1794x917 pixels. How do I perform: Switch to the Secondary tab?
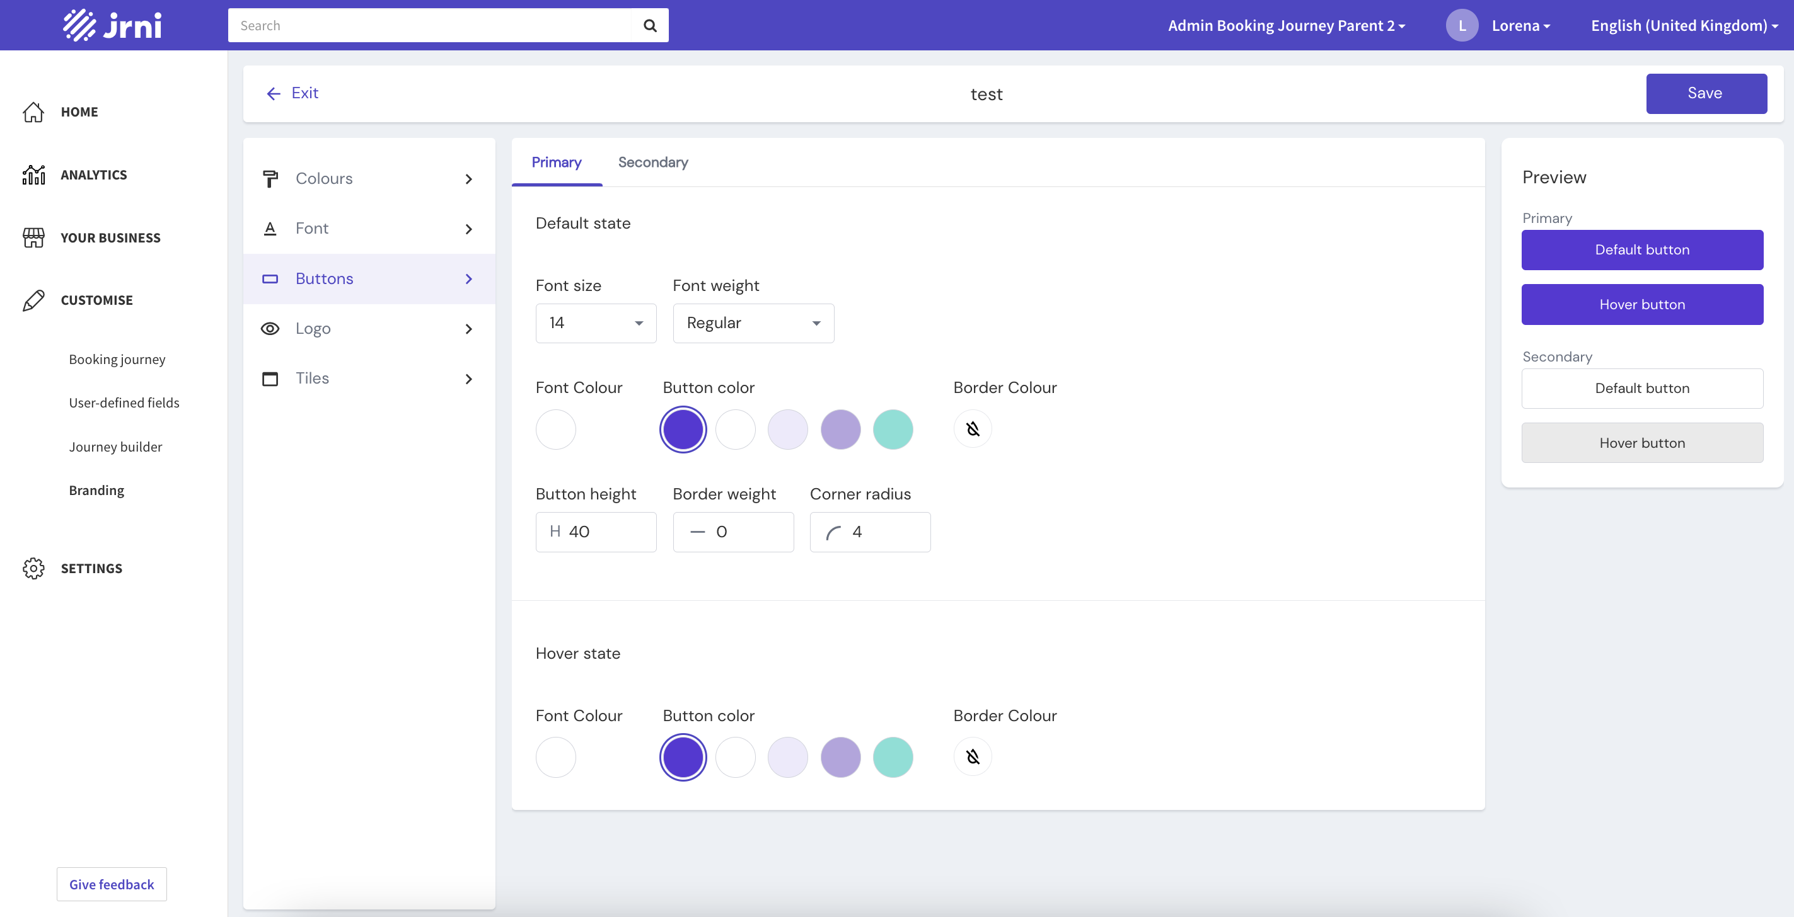pyautogui.click(x=652, y=162)
